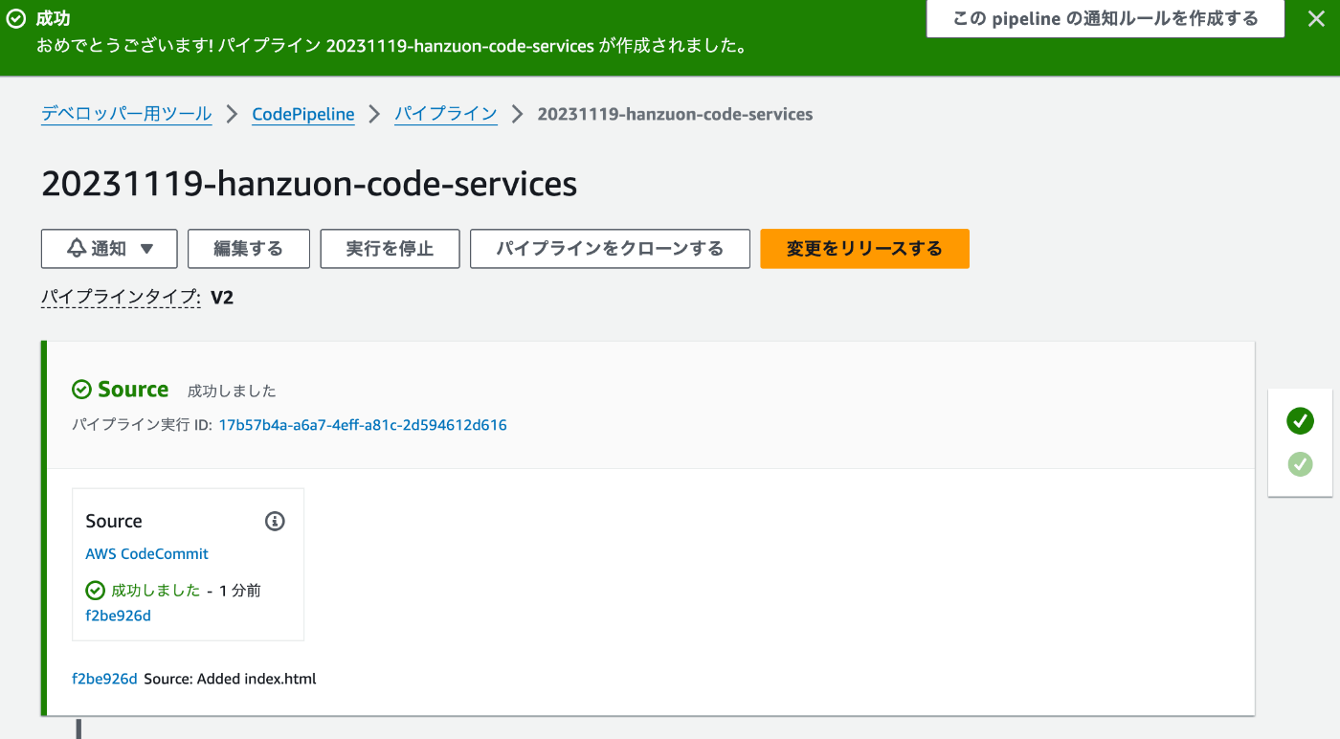
Task: Open the パイプライン breadcrumb link
Action: coord(446,114)
